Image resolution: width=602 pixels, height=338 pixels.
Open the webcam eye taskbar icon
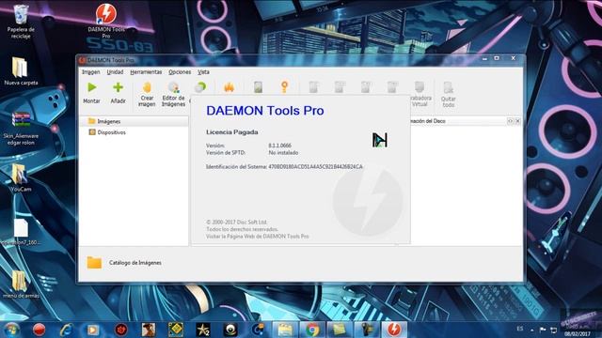pyautogui.click(x=230, y=330)
